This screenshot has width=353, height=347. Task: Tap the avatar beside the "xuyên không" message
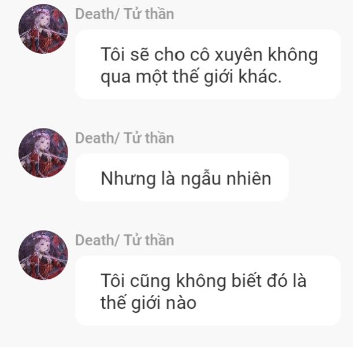pyautogui.click(x=43, y=29)
